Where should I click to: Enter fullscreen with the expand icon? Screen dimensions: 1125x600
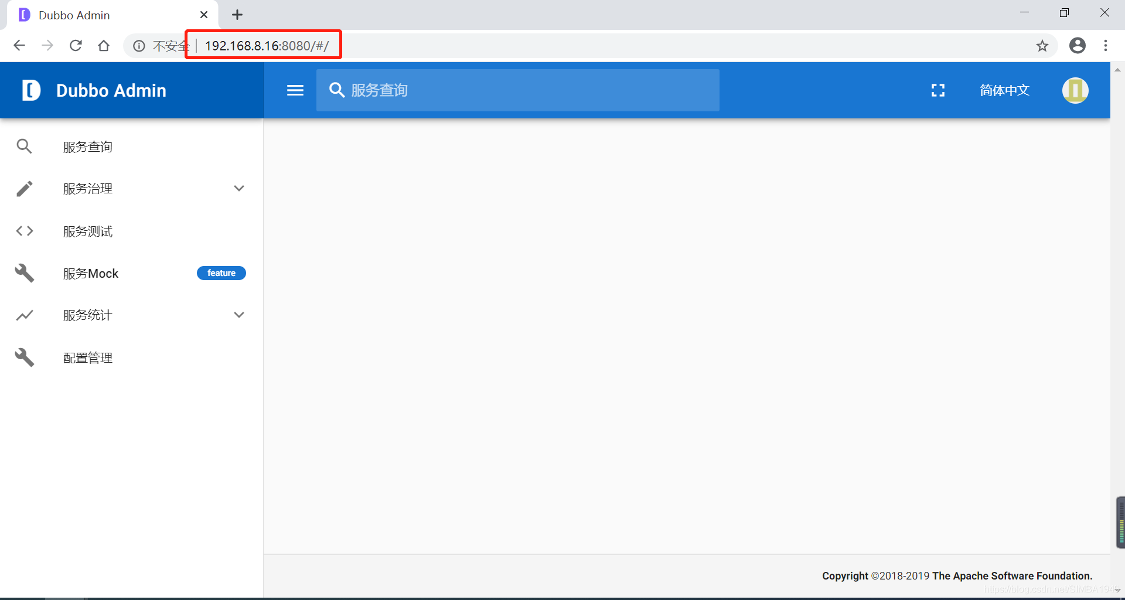[x=938, y=90]
